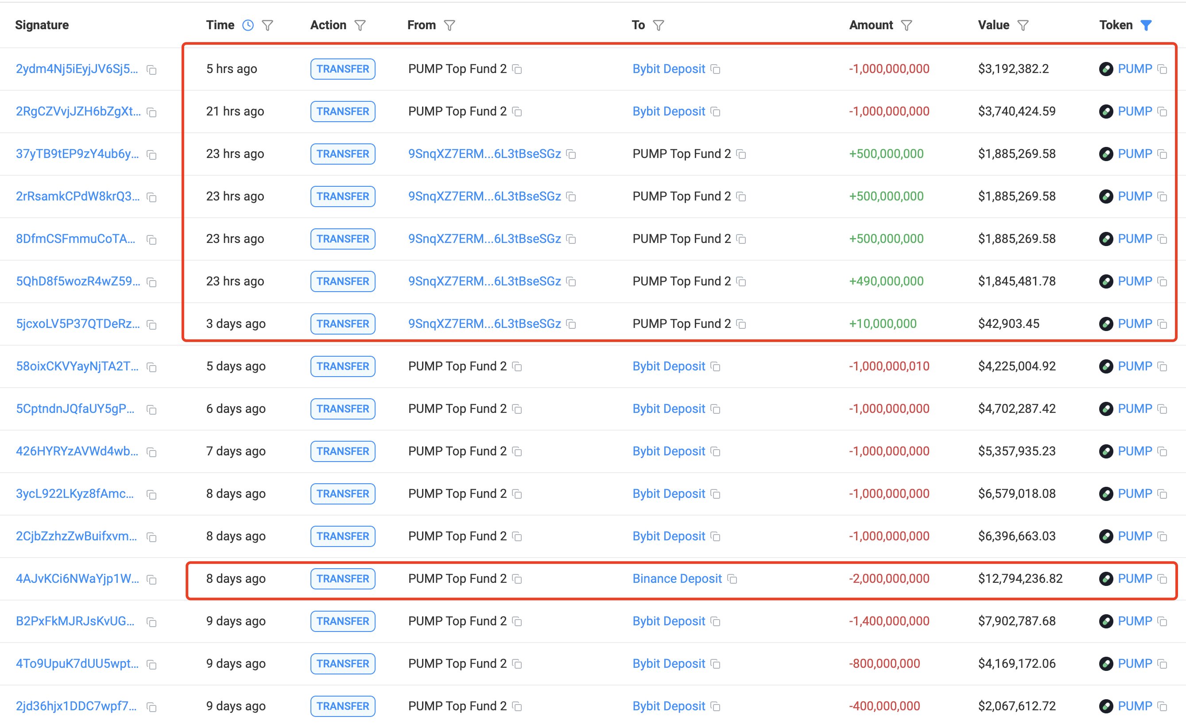1186x724 pixels.
Task: Copy Binance Deposit address
Action: coord(732,579)
